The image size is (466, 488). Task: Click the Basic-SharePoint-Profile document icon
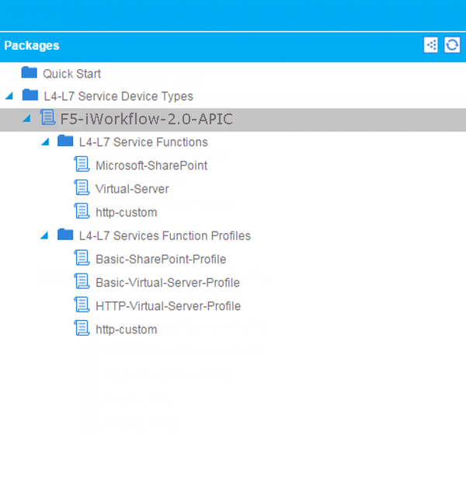point(82,259)
